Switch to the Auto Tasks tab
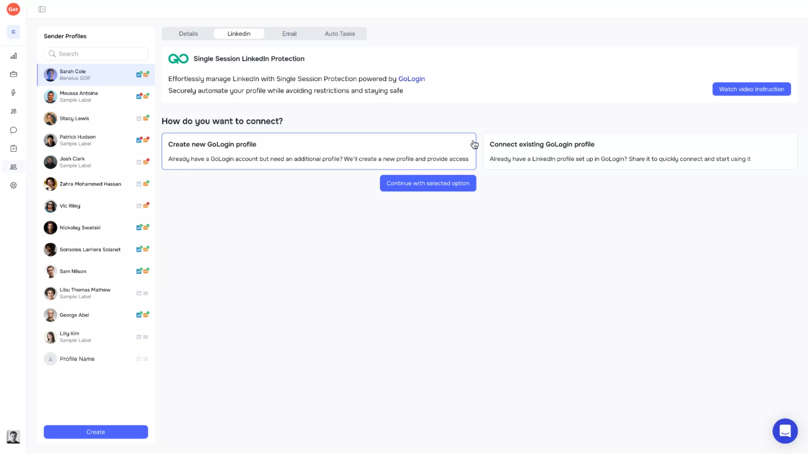Image resolution: width=808 pixels, height=454 pixels. (340, 34)
